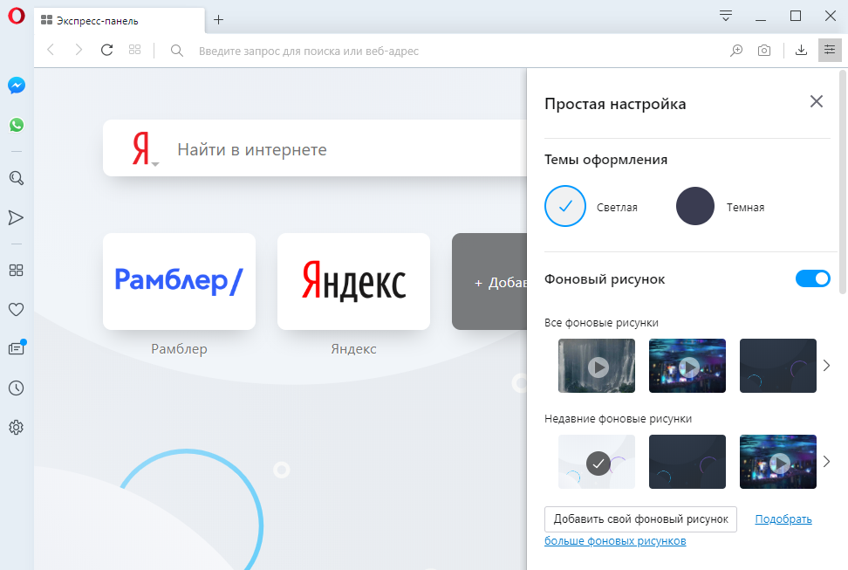
Task: Switch to the Экспресс-панель tab
Action: (x=120, y=21)
